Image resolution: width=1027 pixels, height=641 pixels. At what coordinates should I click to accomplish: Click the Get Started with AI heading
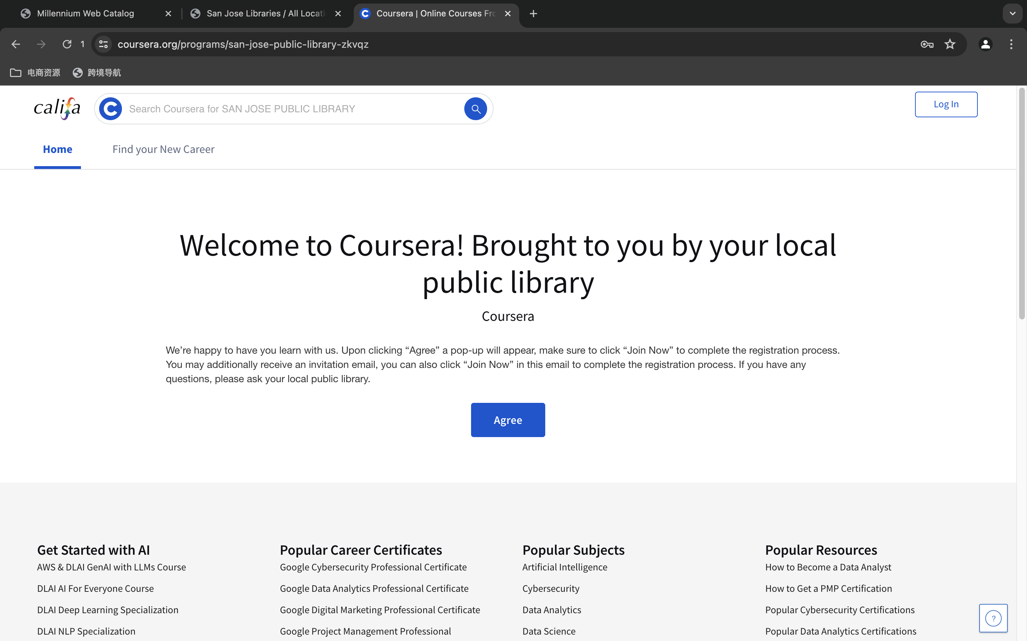click(x=93, y=550)
